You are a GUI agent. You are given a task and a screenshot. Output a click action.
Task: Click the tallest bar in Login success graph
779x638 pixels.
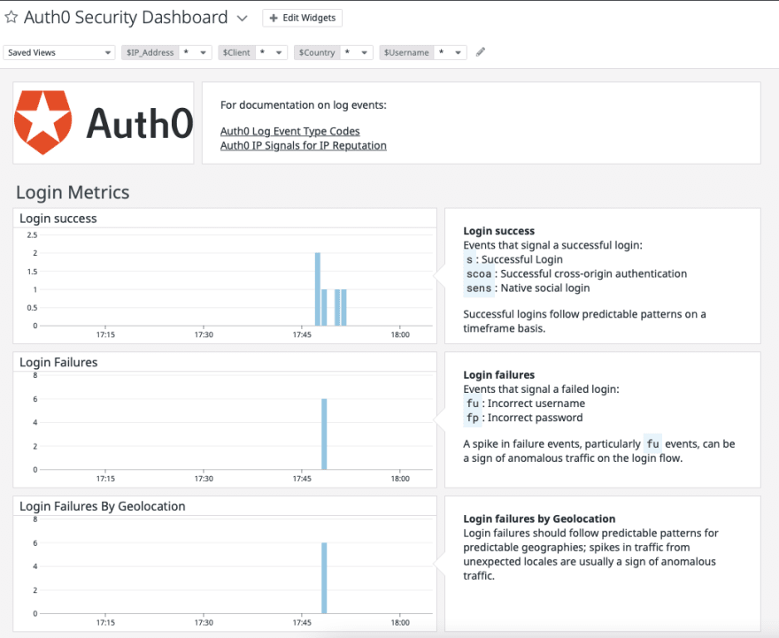(x=318, y=289)
